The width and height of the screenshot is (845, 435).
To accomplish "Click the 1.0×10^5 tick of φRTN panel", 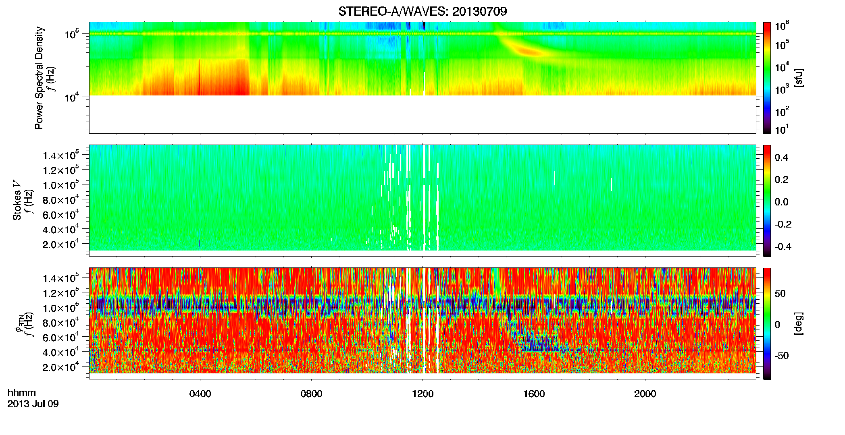I will click(60, 308).
